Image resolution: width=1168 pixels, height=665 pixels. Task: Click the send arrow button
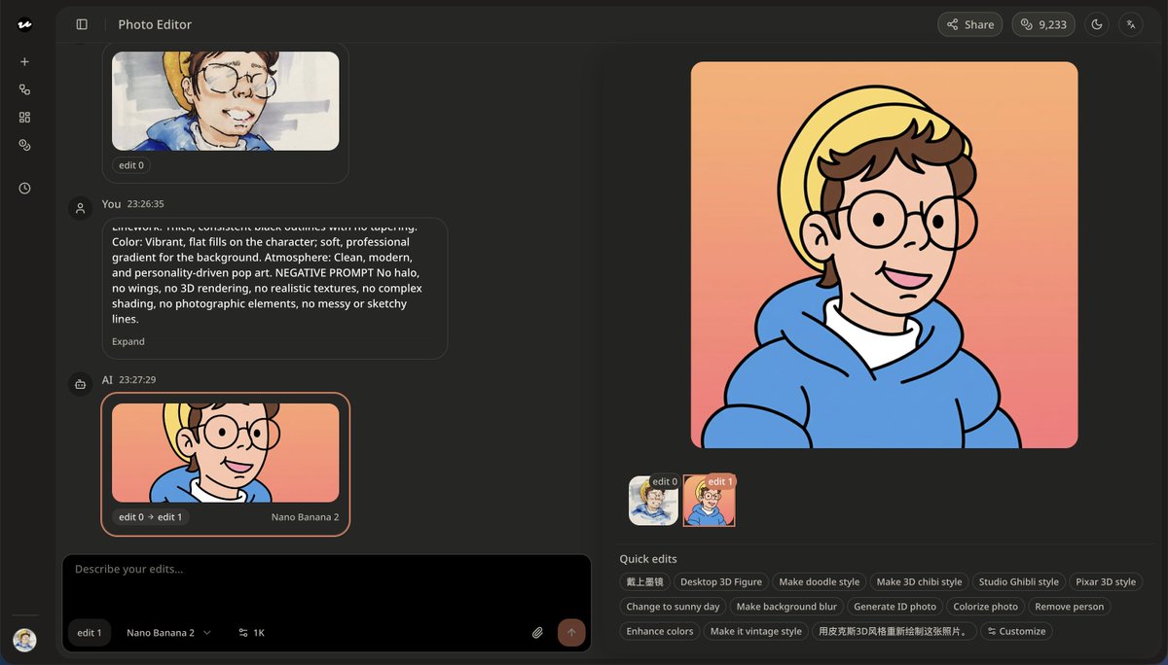point(571,633)
